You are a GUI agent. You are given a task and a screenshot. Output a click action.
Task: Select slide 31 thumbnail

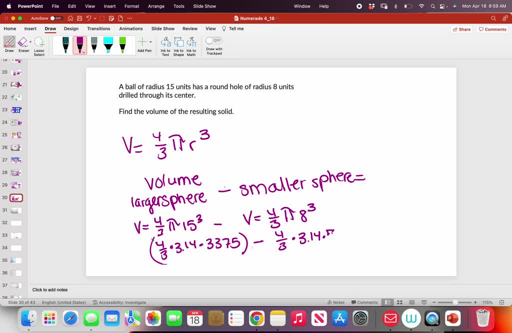(x=16, y=210)
